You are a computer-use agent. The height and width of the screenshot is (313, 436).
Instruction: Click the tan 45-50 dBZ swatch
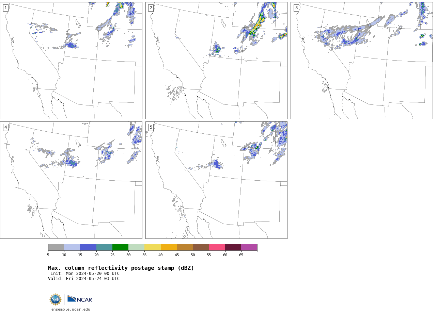click(185, 247)
